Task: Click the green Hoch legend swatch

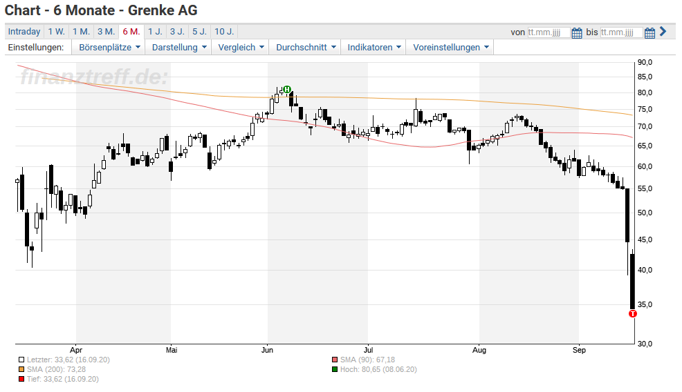Action: (x=335, y=369)
